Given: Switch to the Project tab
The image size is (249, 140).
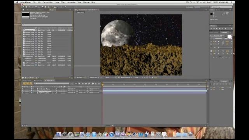Looking at the screenshot, I should [52, 10].
